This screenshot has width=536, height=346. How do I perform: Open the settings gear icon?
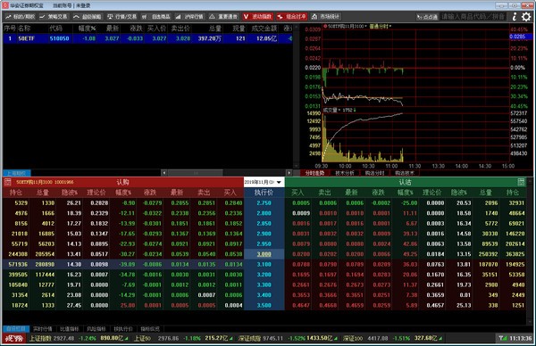527,16
